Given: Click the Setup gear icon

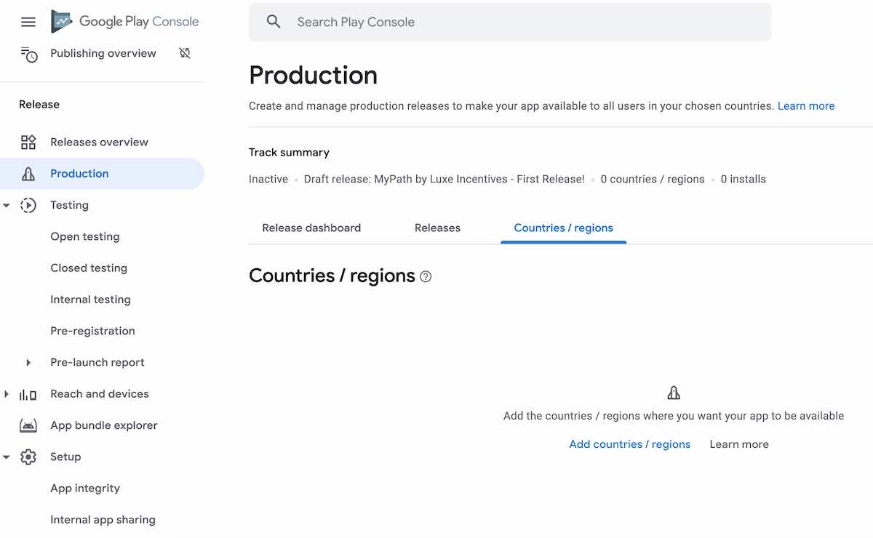Looking at the screenshot, I should (28, 457).
